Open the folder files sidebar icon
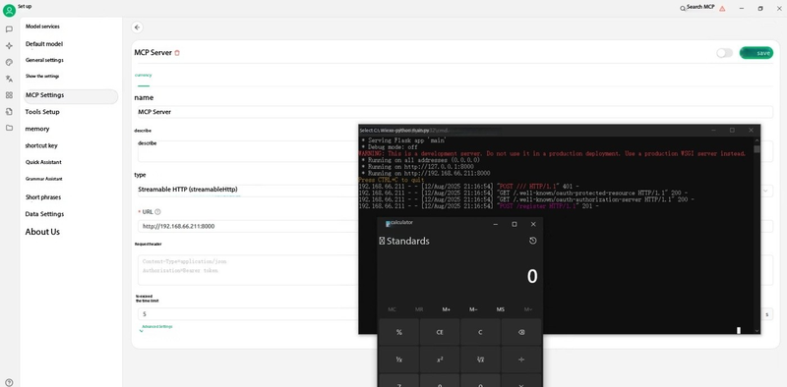 click(9, 128)
